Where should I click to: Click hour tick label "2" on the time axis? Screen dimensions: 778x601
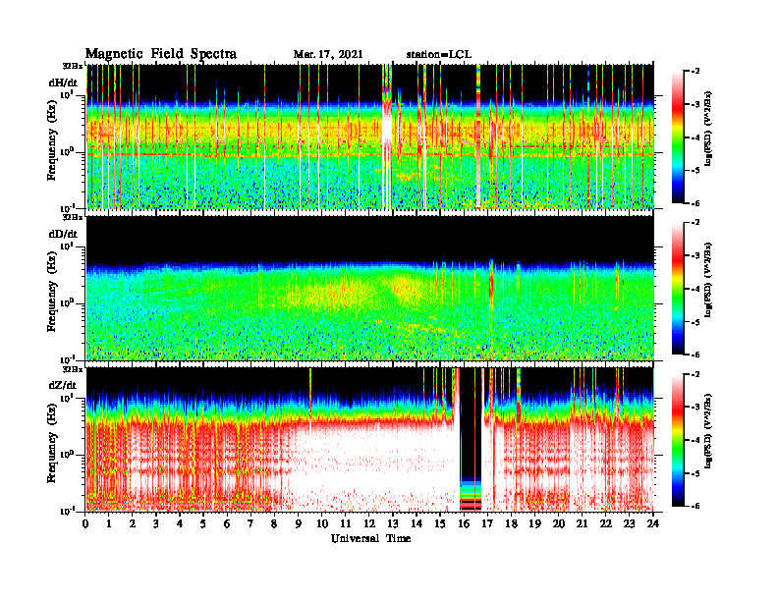coord(133,524)
